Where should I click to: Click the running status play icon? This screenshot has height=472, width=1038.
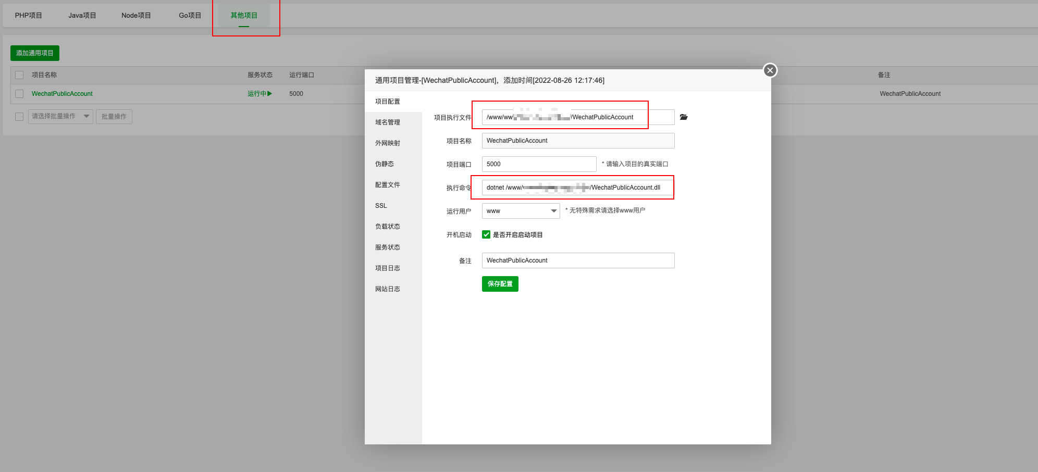click(270, 94)
